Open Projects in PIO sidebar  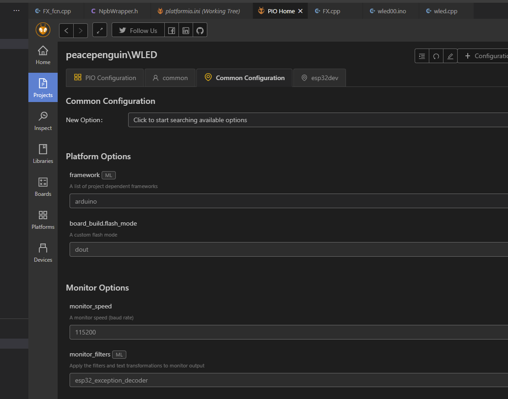(43, 87)
